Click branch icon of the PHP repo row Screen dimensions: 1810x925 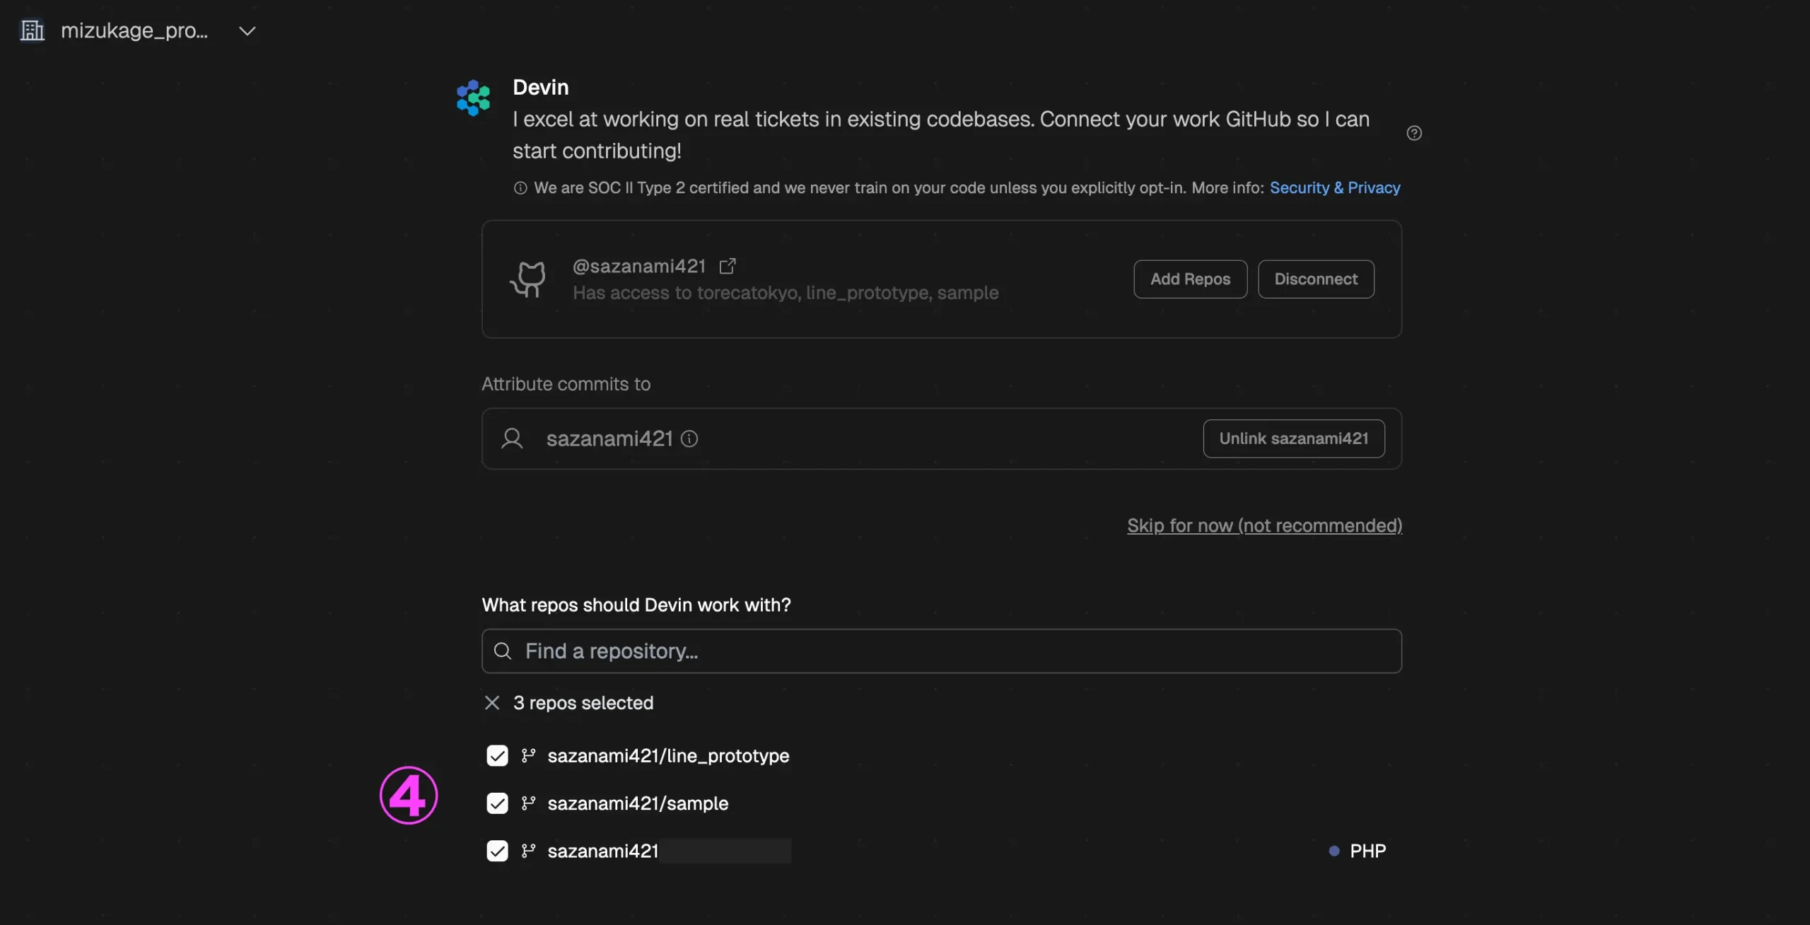[x=528, y=851]
